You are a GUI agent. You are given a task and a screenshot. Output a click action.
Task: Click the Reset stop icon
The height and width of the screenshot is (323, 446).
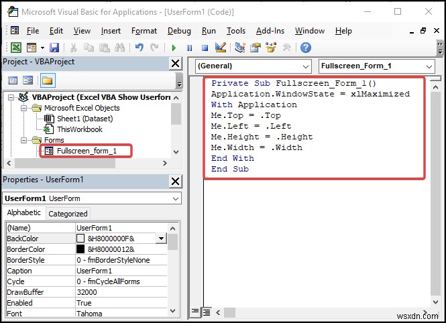205,48
